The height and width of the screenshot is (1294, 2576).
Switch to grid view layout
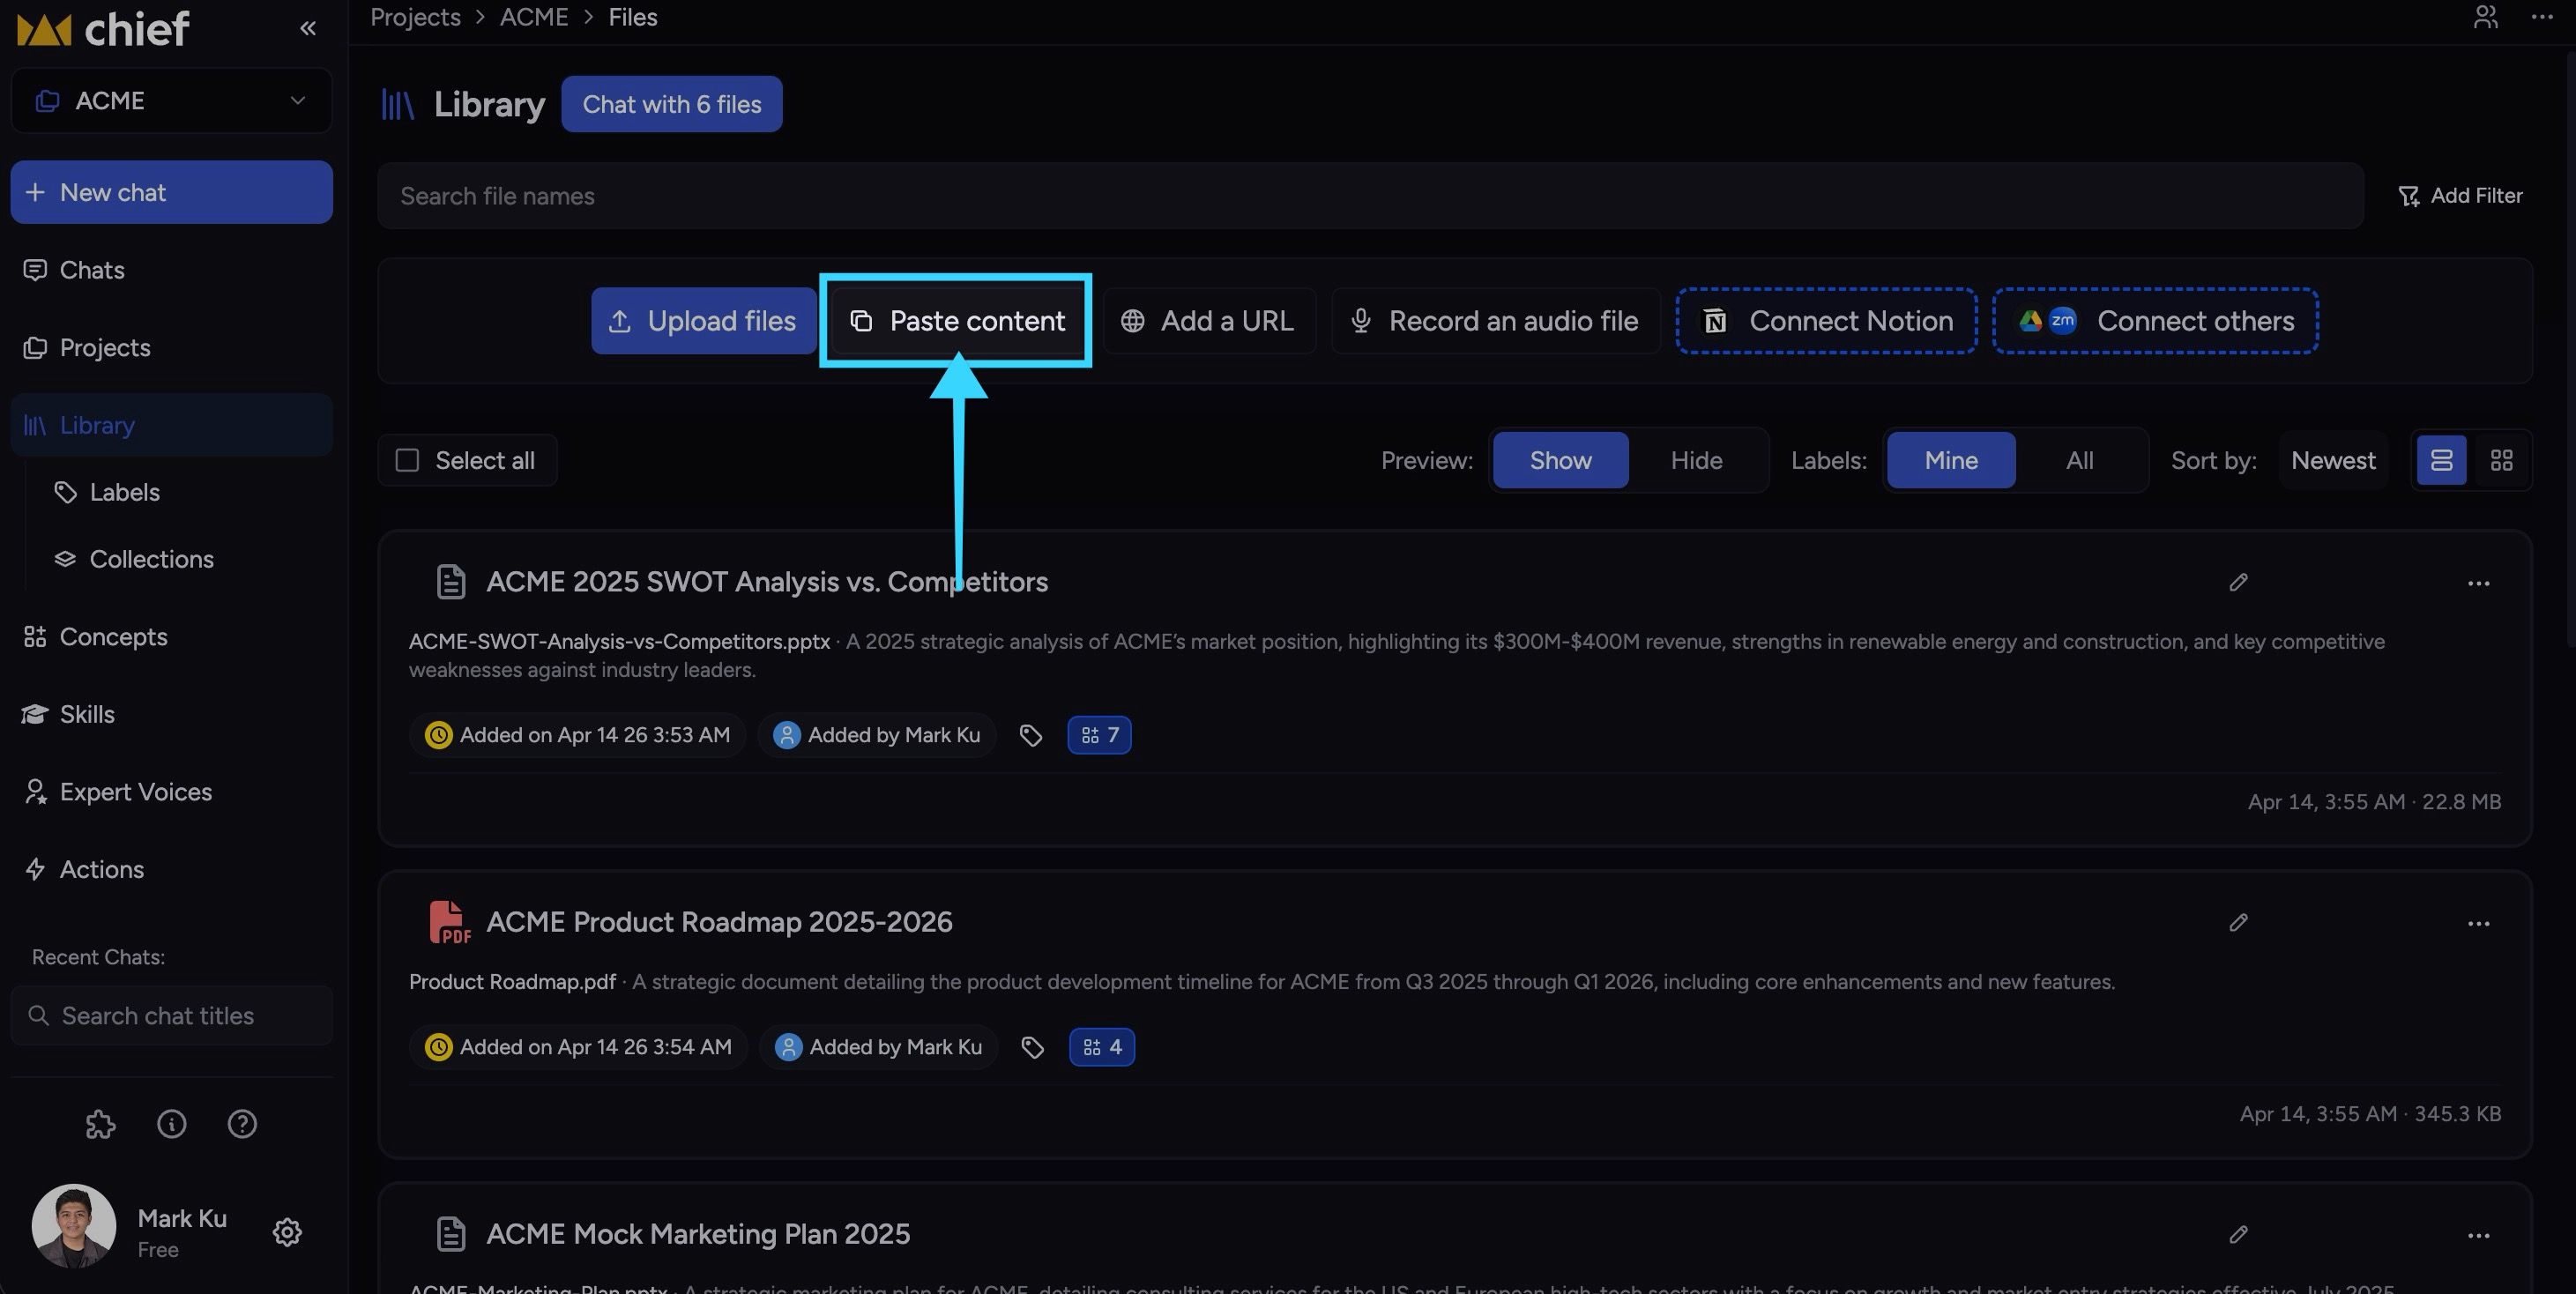coord(2501,460)
